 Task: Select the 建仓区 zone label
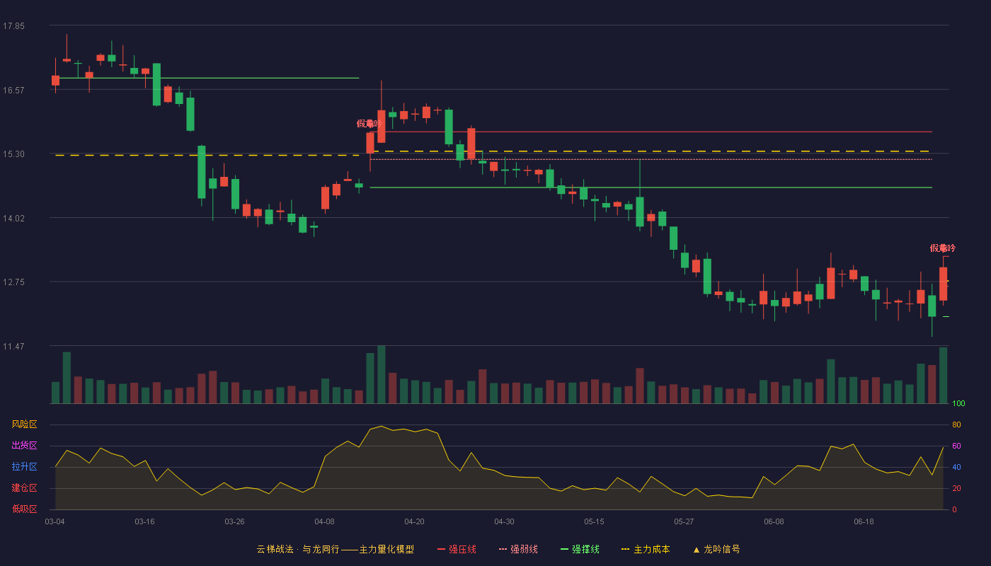click(x=24, y=488)
